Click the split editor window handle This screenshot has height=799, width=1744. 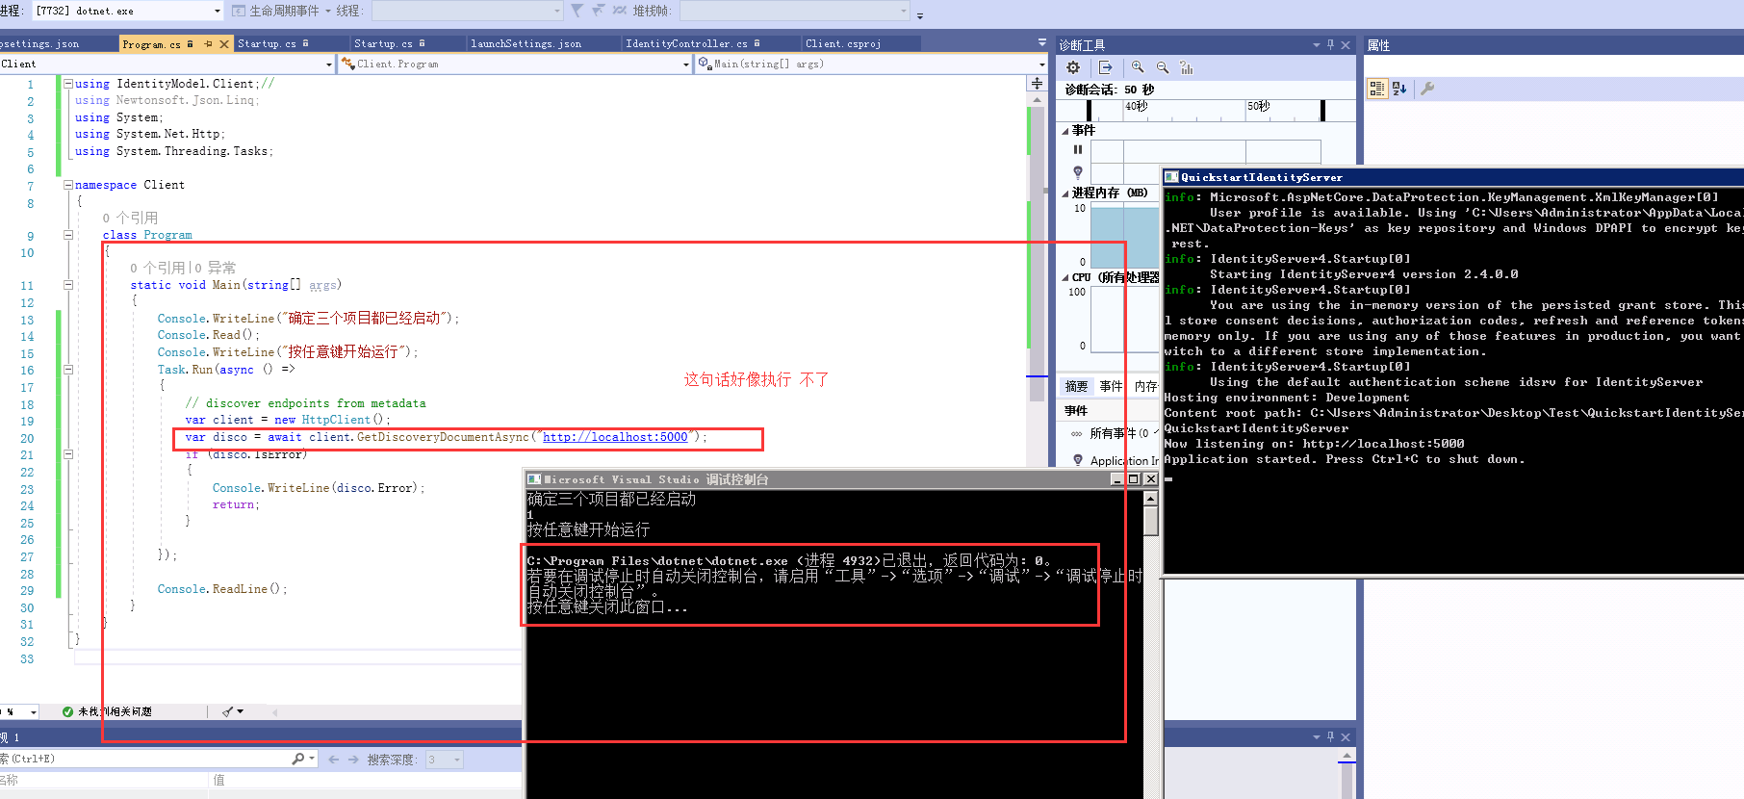(x=1037, y=84)
